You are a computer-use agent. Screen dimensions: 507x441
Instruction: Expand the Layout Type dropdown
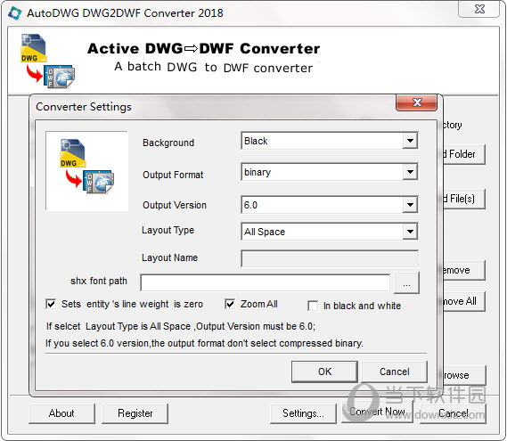[x=410, y=231]
